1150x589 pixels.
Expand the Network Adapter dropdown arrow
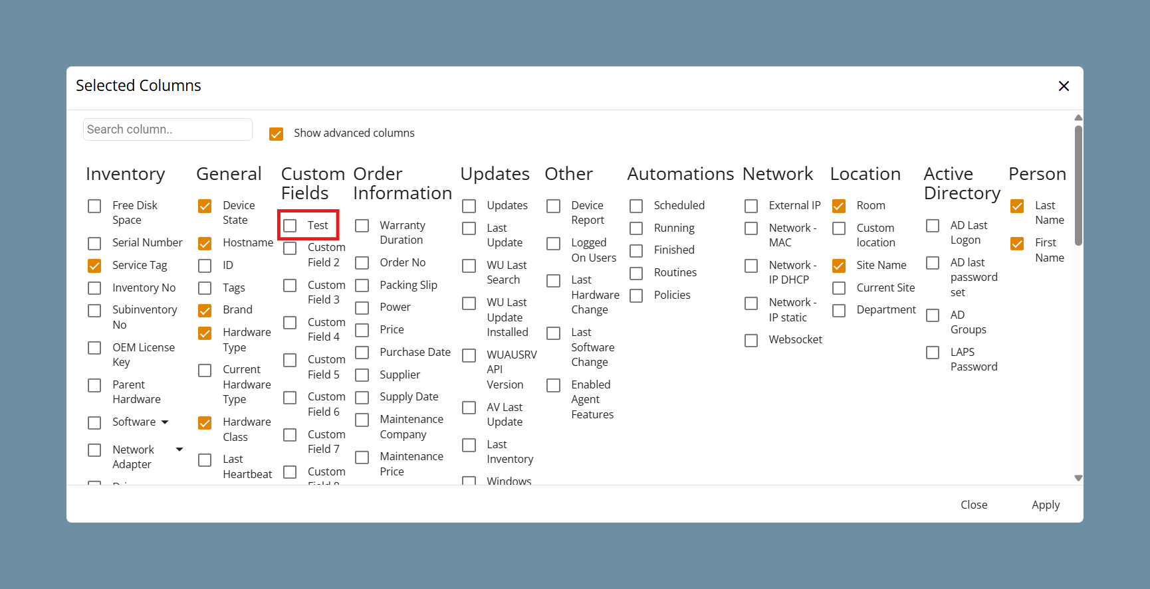pos(179,450)
